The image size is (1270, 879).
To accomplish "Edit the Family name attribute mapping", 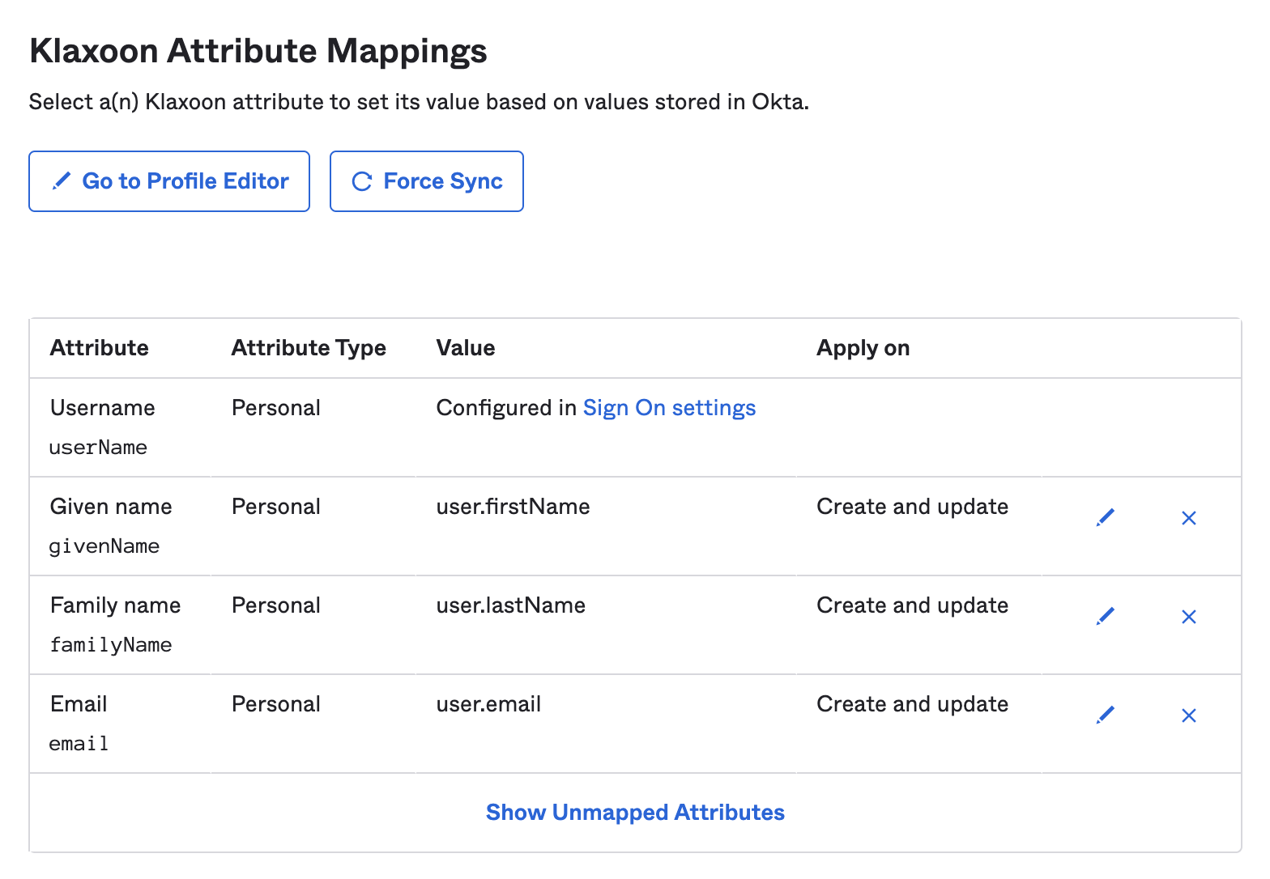I will (1105, 617).
